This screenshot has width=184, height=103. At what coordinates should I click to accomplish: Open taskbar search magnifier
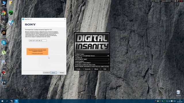[7, 101]
